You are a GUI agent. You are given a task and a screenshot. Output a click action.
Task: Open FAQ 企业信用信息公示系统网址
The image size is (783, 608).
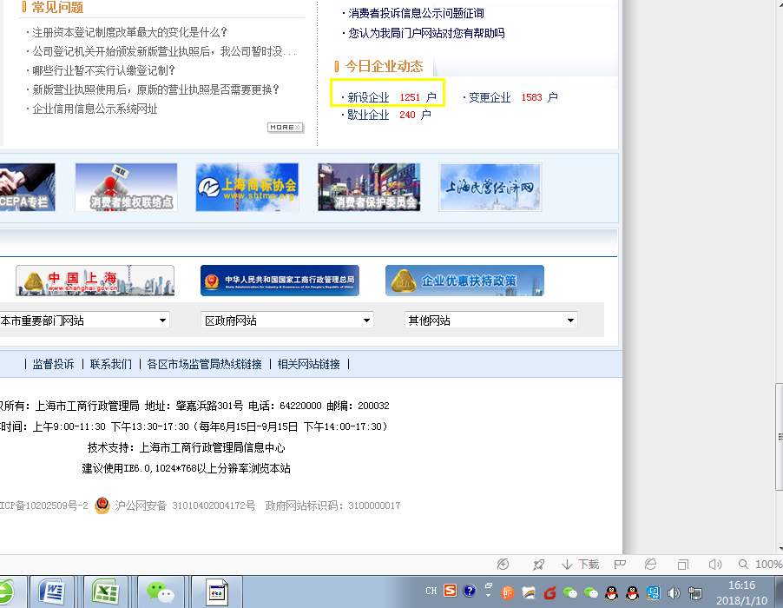[95, 109]
